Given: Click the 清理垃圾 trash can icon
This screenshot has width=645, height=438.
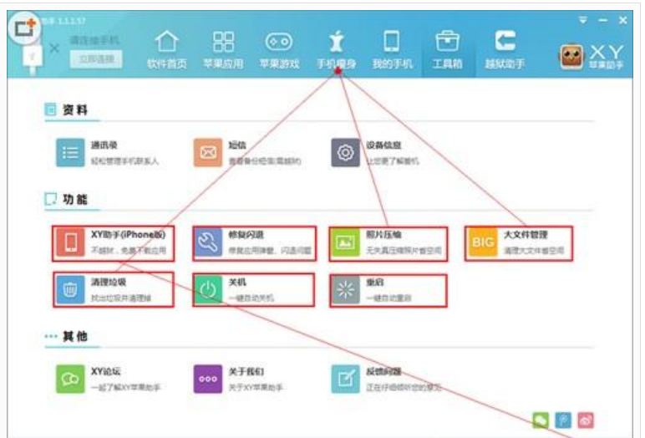Looking at the screenshot, I should [x=71, y=289].
